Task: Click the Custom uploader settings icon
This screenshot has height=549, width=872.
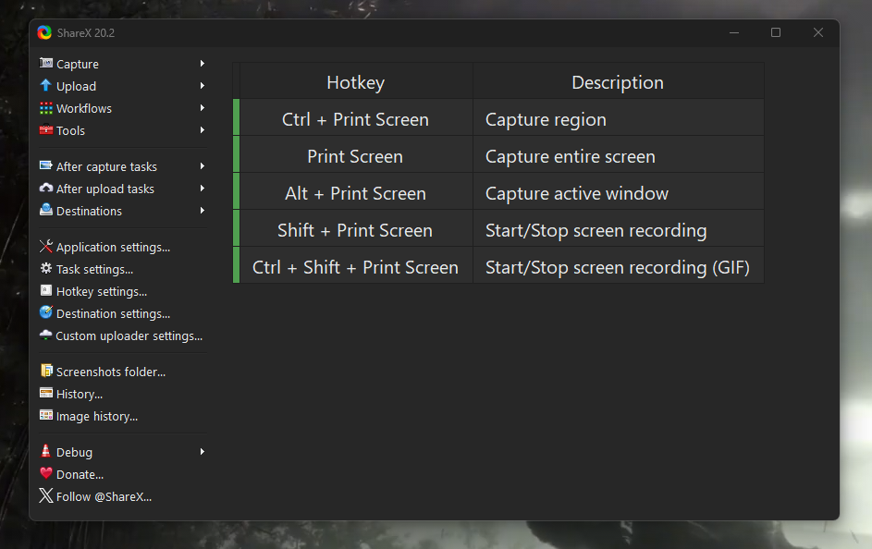Action: pyautogui.click(x=46, y=335)
